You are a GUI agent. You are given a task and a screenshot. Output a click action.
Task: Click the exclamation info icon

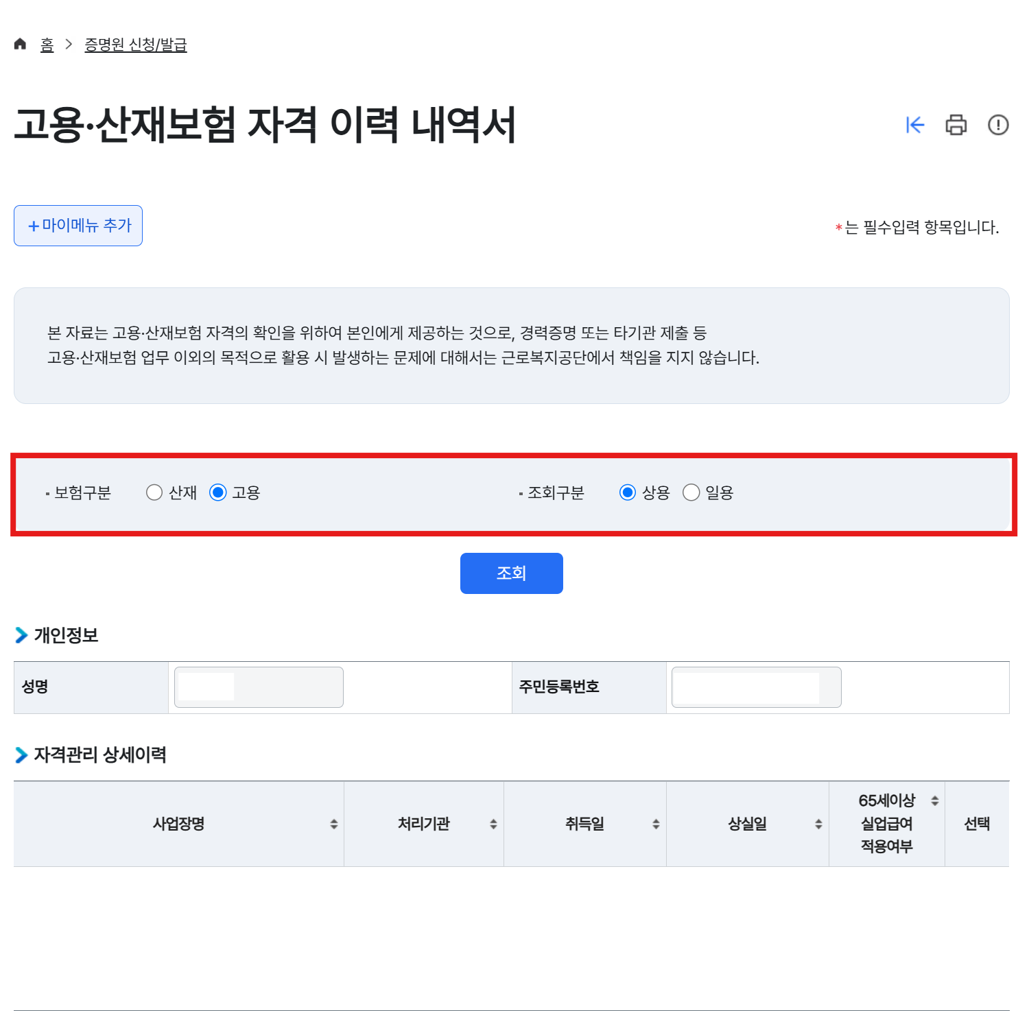click(x=998, y=125)
